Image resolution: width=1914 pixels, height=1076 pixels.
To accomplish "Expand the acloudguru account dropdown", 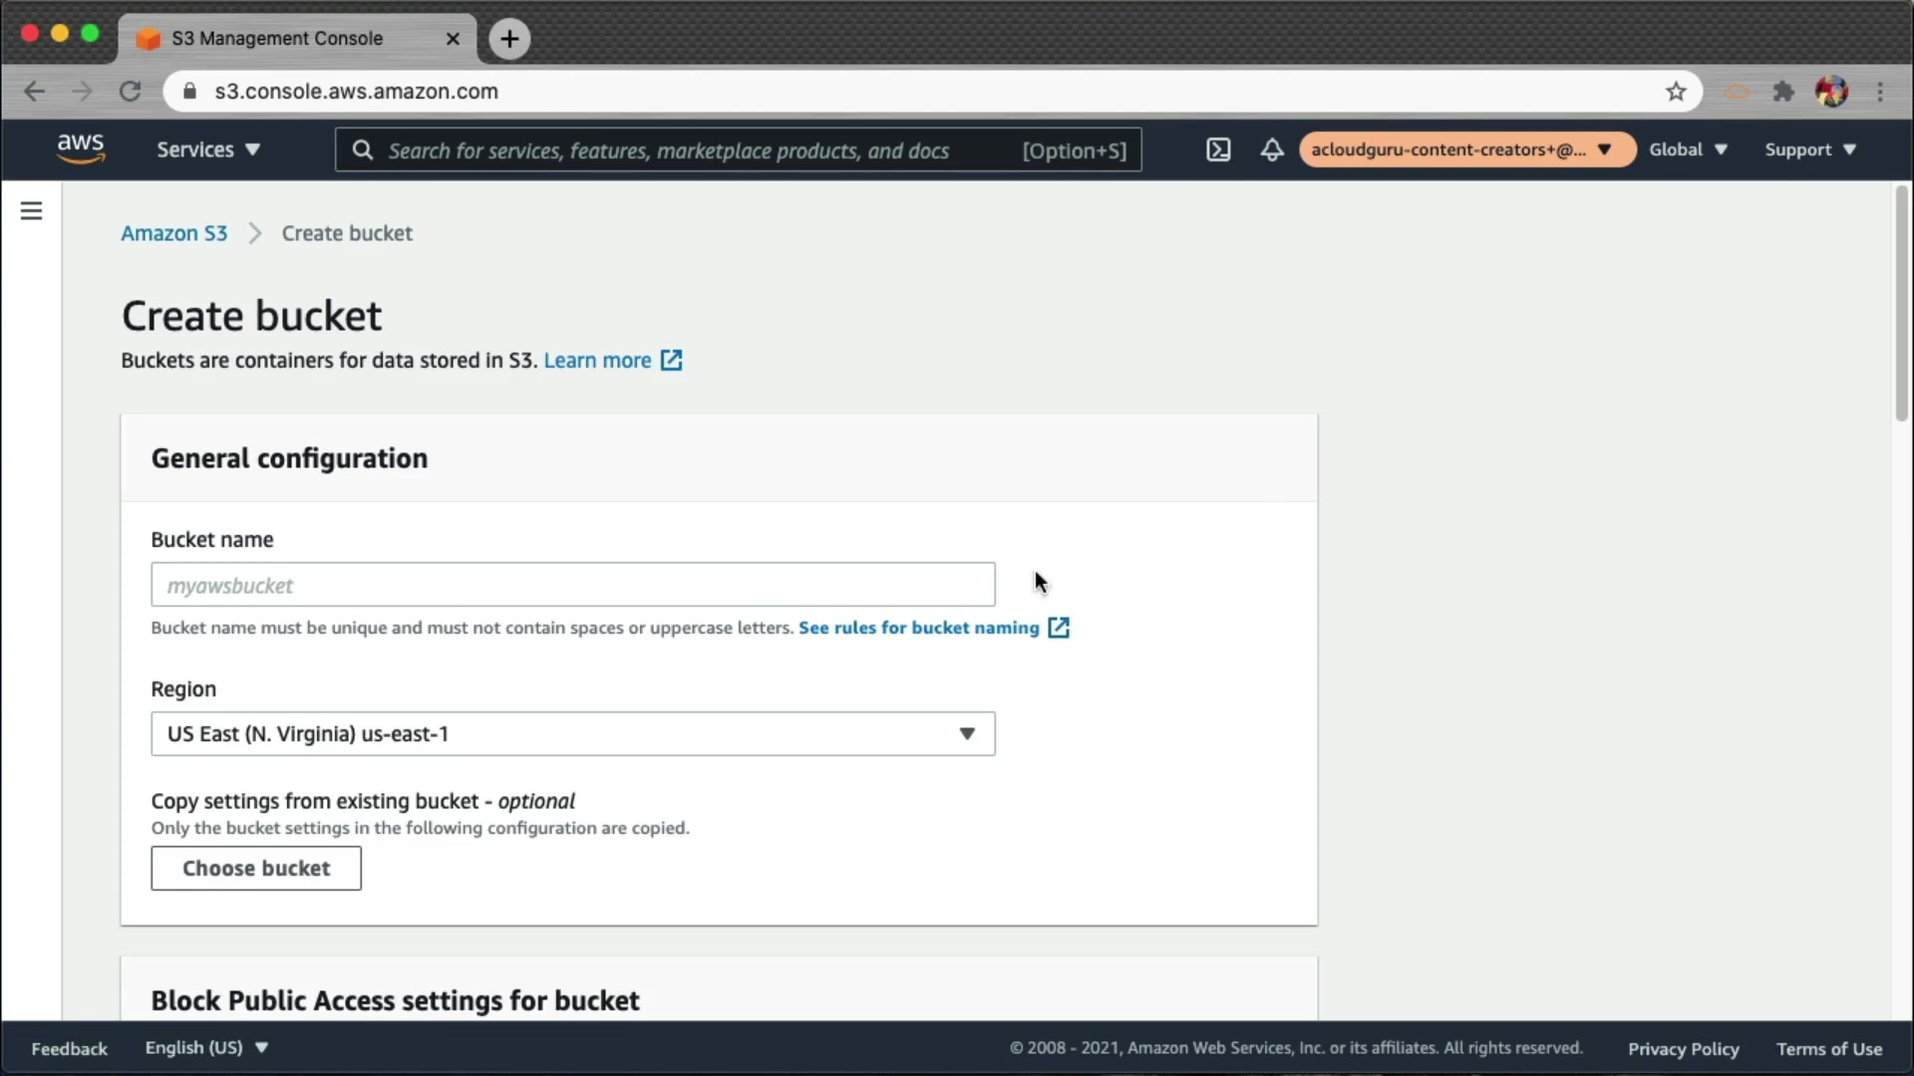I will tap(1465, 149).
